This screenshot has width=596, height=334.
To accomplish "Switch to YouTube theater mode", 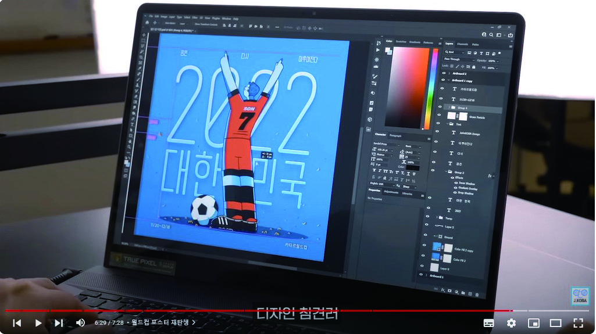I will coord(556,323).
